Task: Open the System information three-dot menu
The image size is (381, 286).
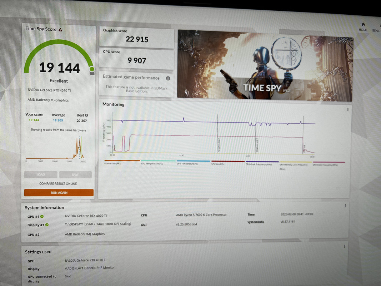Action: [x=345, y=206]
